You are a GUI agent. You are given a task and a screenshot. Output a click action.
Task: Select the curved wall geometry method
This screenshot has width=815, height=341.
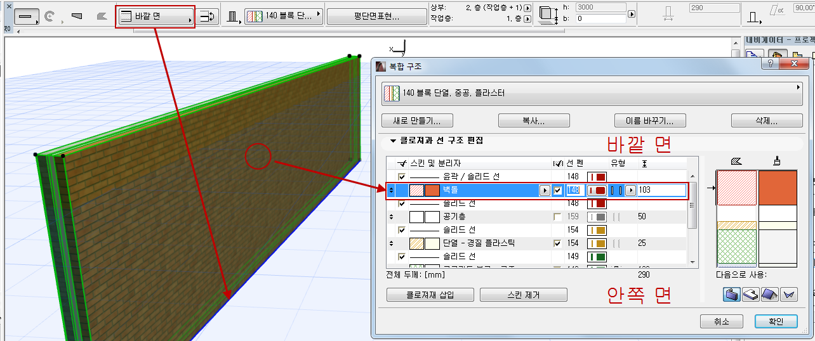pyautogui.click(x=50, y=16)
